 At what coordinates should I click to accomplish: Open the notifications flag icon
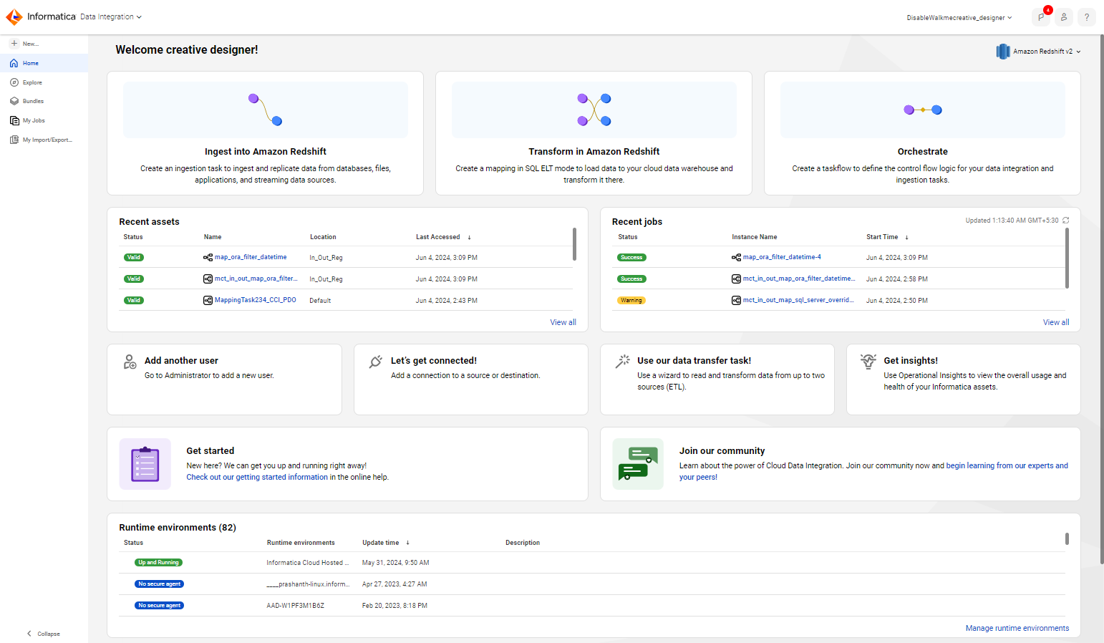1041,17
